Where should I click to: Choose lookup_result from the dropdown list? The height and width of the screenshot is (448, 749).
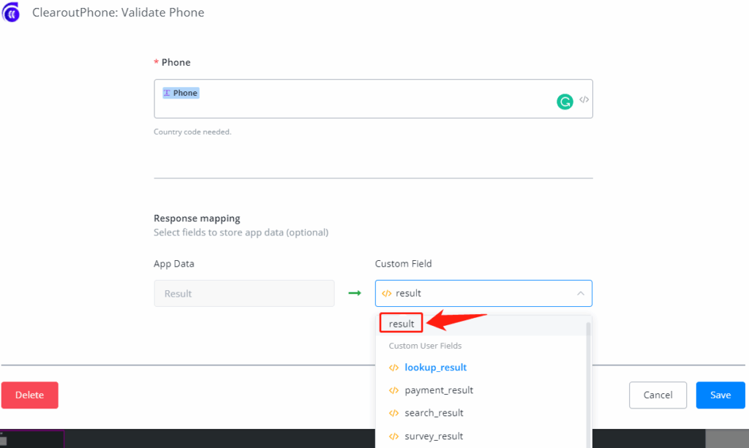click(x=435, y=368)
